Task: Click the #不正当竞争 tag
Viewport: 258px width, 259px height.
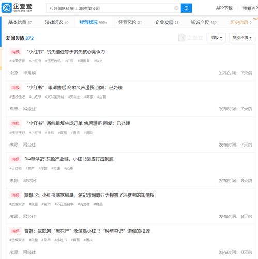Action: click(64, 204)
